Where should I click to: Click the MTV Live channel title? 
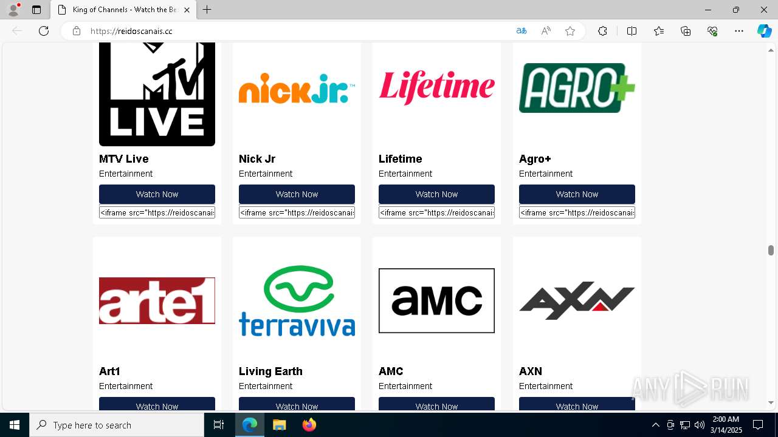point(123,159)
